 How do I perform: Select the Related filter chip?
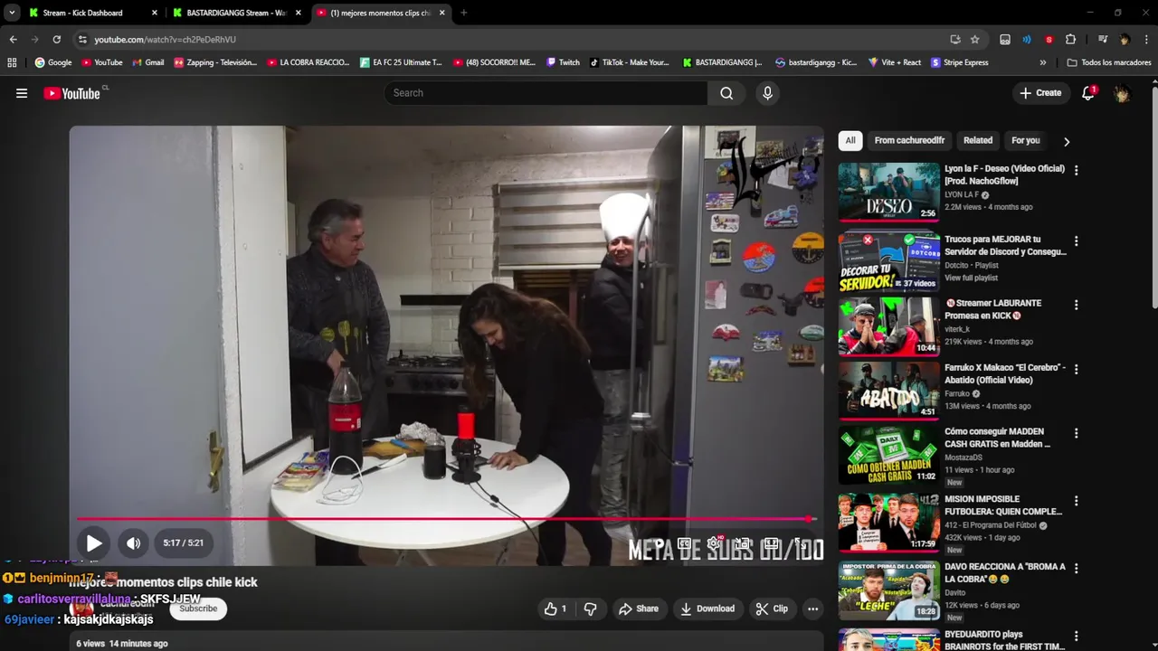(x=978, y=141)
